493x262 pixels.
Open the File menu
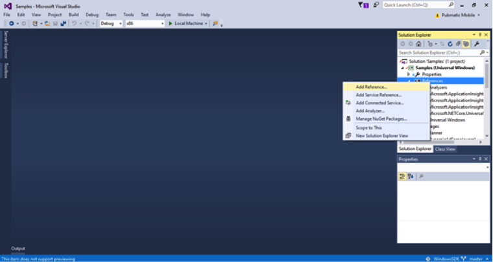pos(6,15)
